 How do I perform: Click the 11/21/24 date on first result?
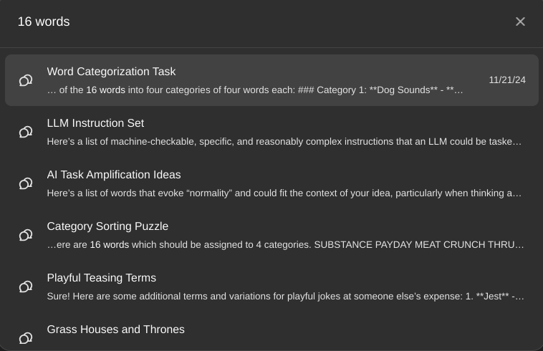507,80
